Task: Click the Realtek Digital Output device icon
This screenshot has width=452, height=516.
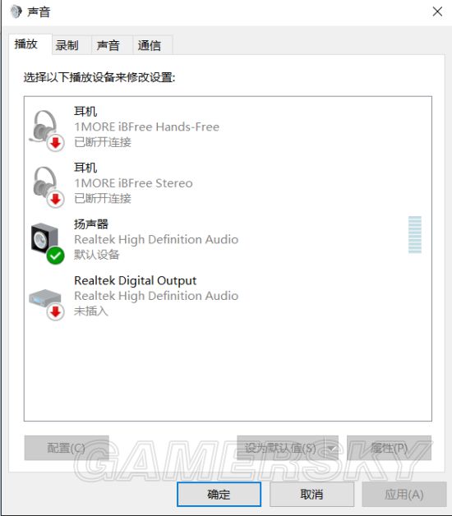Action: [x=46, y=303]
